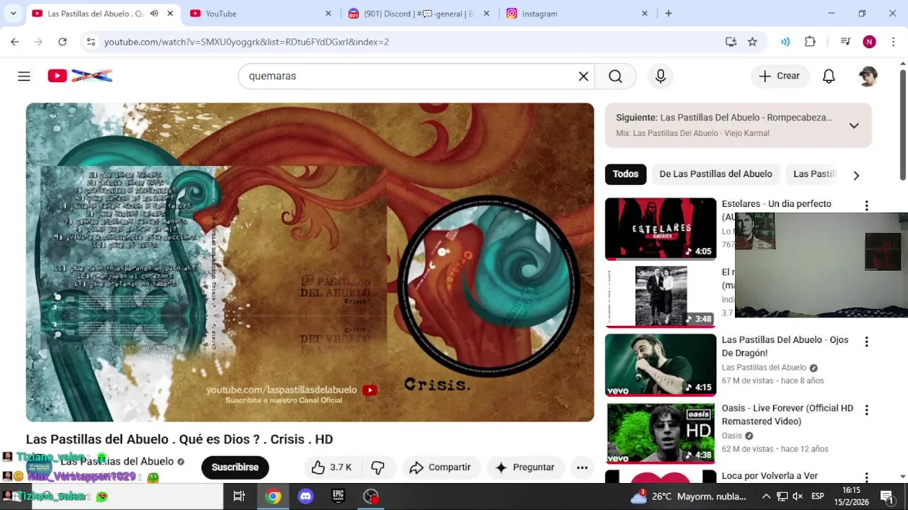Select De Las Pastillas del Abuelo chip
Screen dimensions: 908x510
(x=716, y=174)
